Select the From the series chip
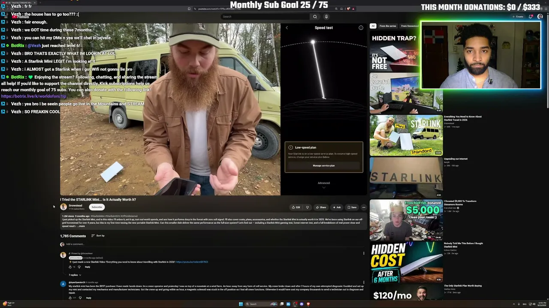Viewport: 549px width, 308px height. 388,26
